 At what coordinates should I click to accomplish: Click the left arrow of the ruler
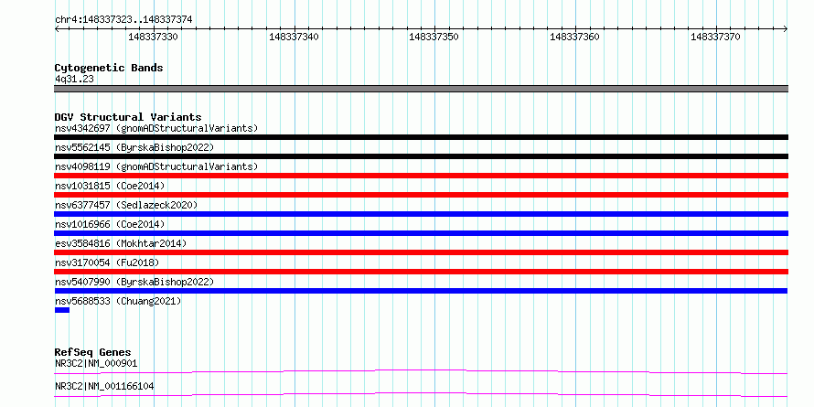[x=57, y=29]
